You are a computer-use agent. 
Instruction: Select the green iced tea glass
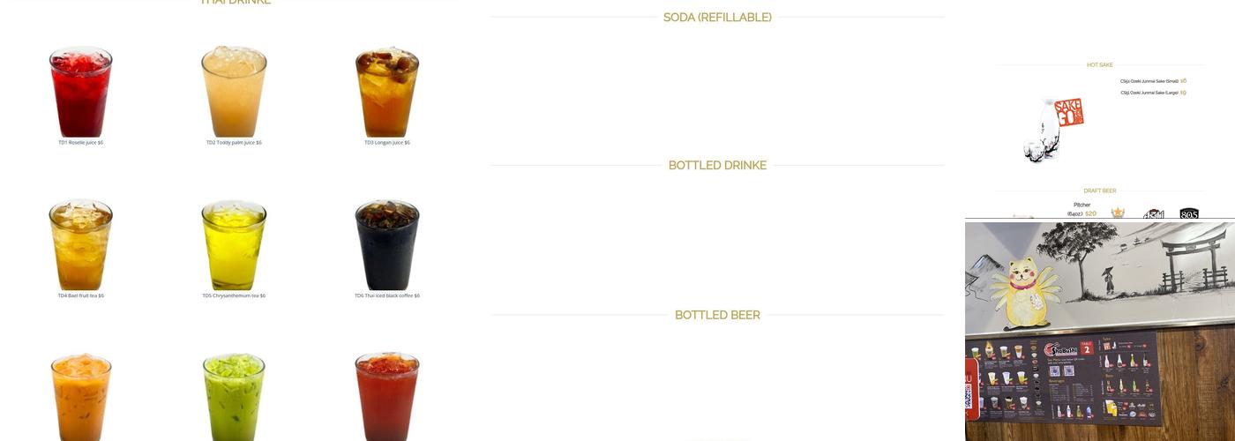tap(234, 397)
